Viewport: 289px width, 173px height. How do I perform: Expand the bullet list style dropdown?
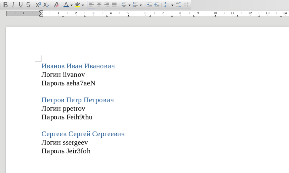(x=130, y=5)
